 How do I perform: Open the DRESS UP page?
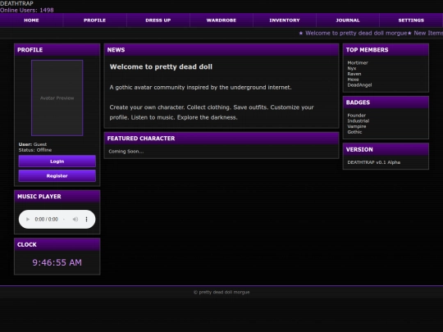click(x=158, y=20)
